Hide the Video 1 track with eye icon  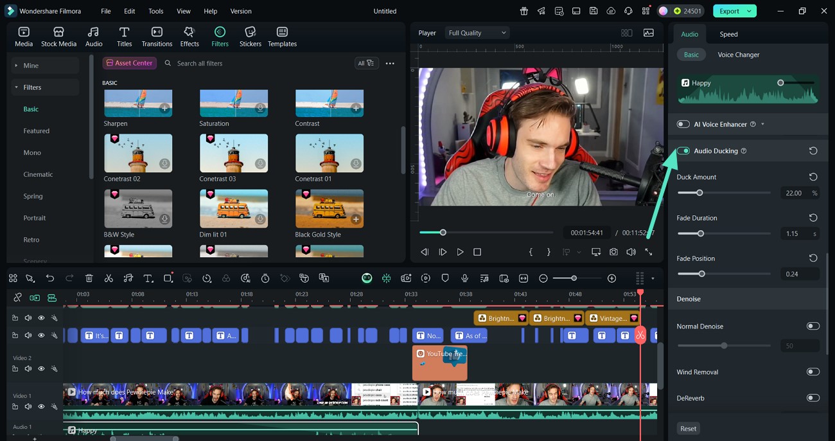[x=41, y=407]
